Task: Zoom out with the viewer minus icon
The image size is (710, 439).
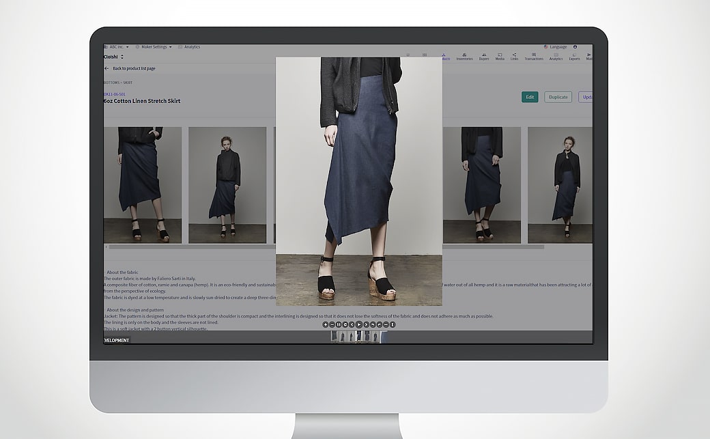Action: (x=332, y=324)
